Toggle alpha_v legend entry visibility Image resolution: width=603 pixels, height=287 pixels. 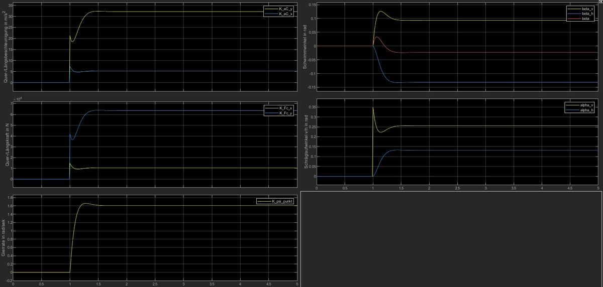point(586,104)
